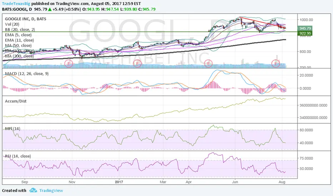333x196 pixels.
Task: Click the dark green 922.95 price-axis label
Action: click(305, 33)
